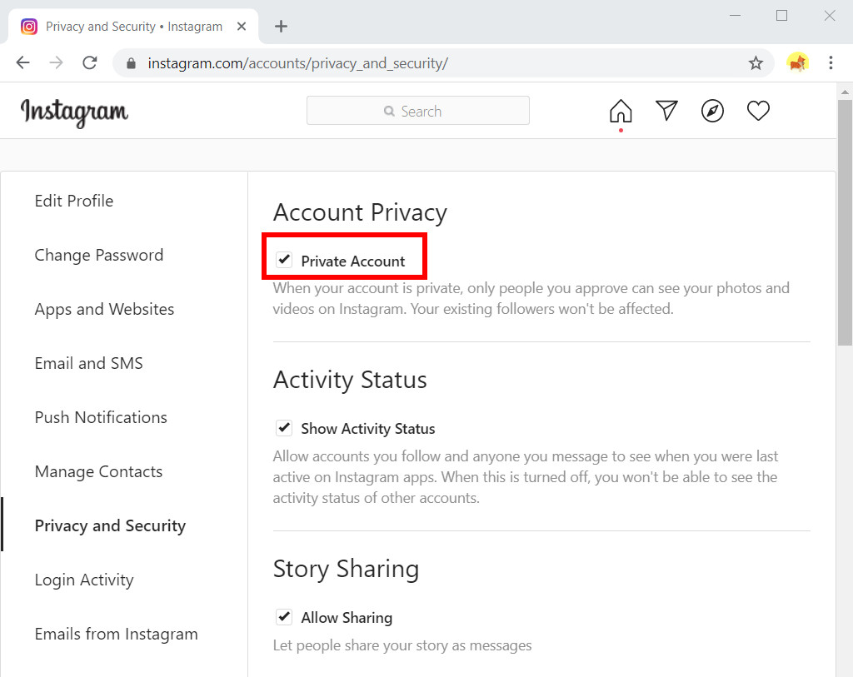Click the Story Sharing heading
This screenshot has height=677, width=853.
[x=346, y=570]
